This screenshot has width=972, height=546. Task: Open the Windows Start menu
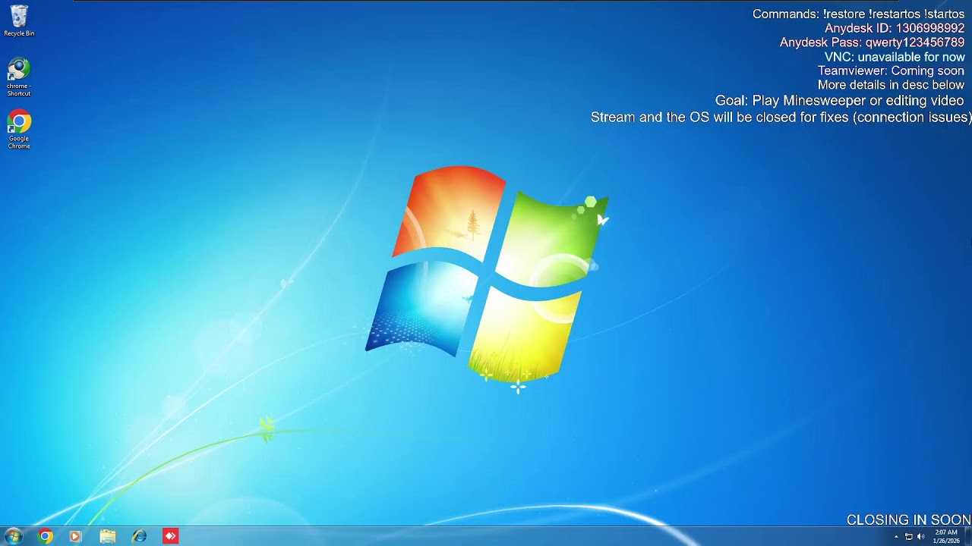tap(13, 536)
